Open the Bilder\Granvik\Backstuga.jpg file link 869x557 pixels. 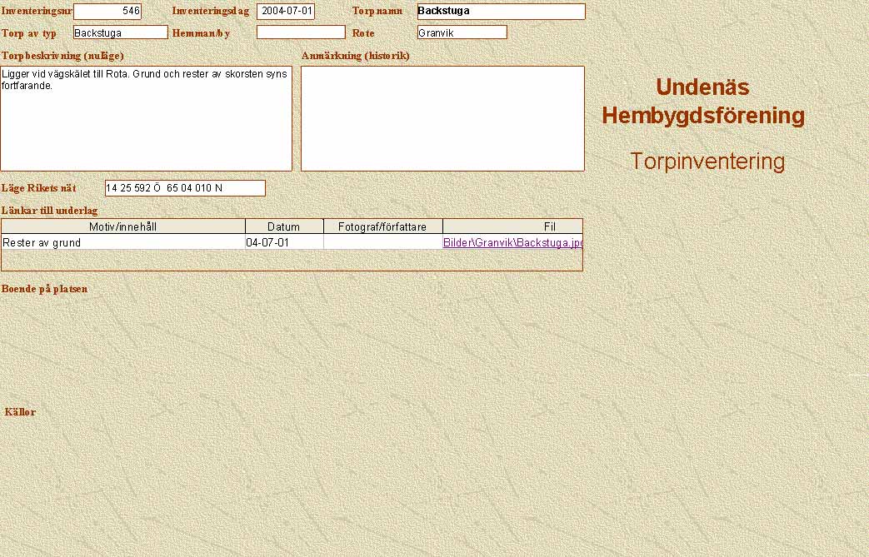pyautogui.click(x=512, y=242)
